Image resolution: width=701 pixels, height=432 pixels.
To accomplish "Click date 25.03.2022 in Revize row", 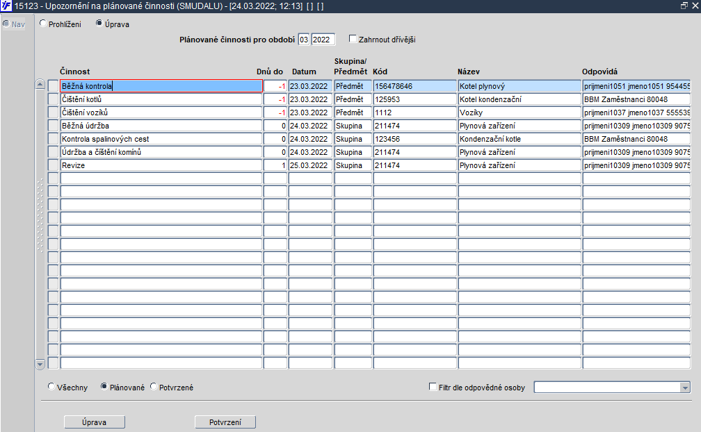I will [310, 165].
